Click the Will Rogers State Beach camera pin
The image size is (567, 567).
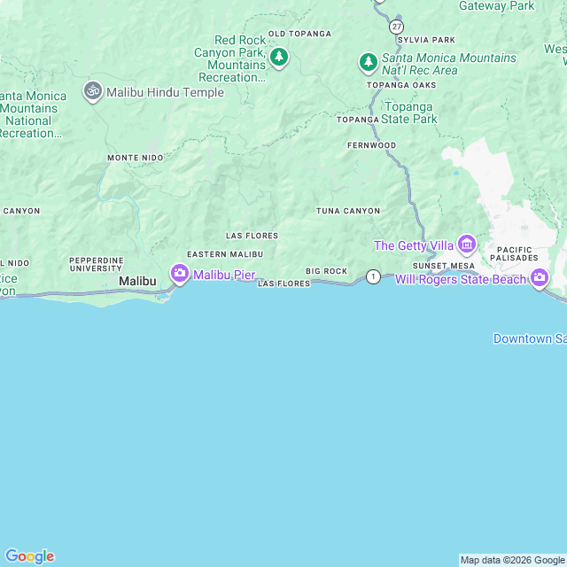click(x=540, y=278)
